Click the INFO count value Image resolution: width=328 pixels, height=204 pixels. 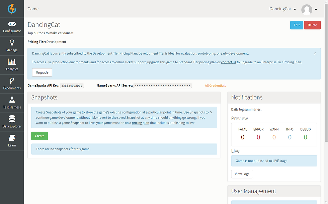tap(290, 137)
